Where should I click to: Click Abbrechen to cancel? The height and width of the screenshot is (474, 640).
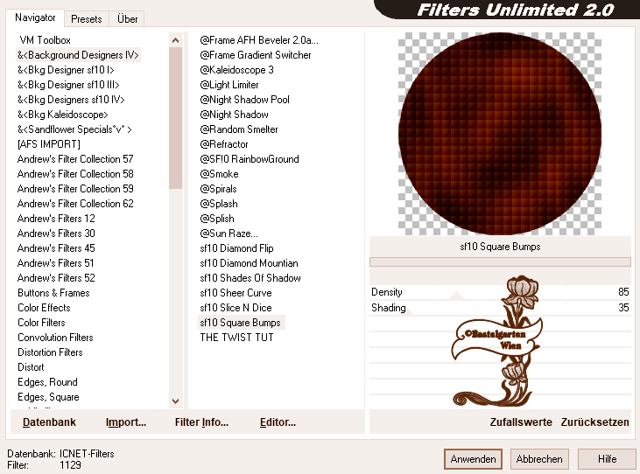(x=539, y=459)
